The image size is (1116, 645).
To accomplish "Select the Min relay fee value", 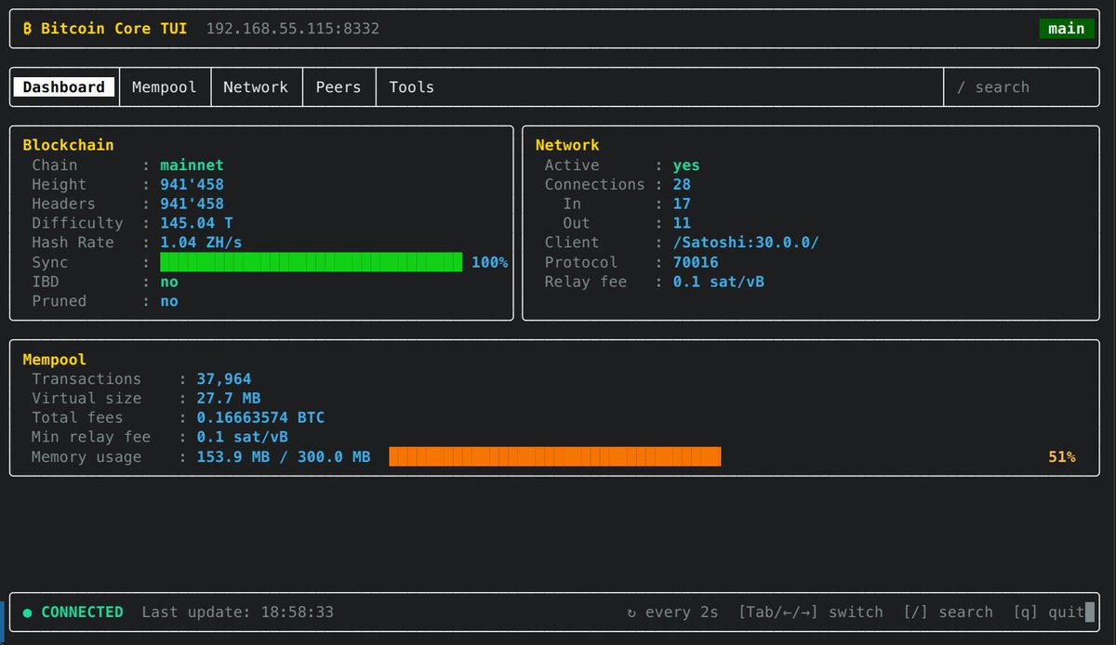I will tap(242, 437).
